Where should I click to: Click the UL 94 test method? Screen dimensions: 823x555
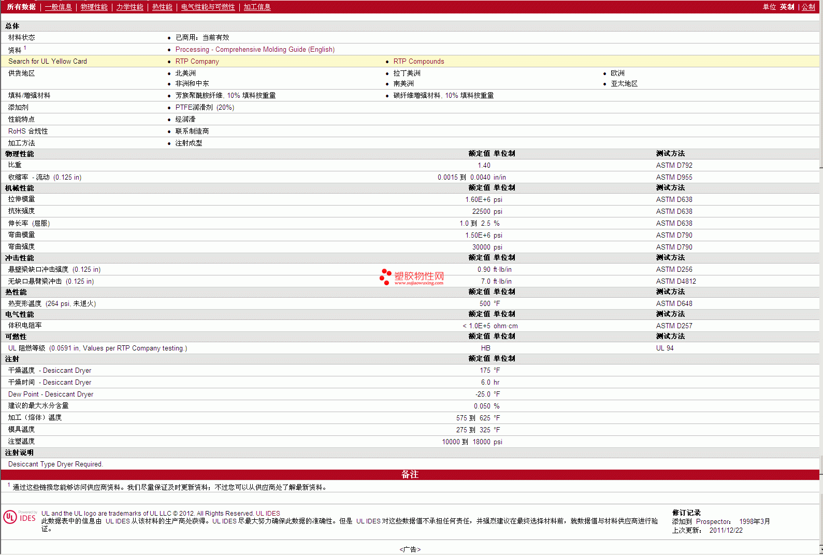pos(665,348)
